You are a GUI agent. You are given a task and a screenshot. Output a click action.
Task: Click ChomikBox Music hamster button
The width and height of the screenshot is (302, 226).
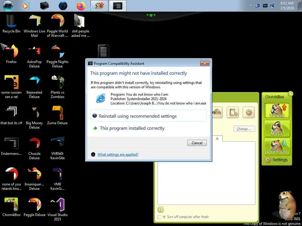coord(277,129)
